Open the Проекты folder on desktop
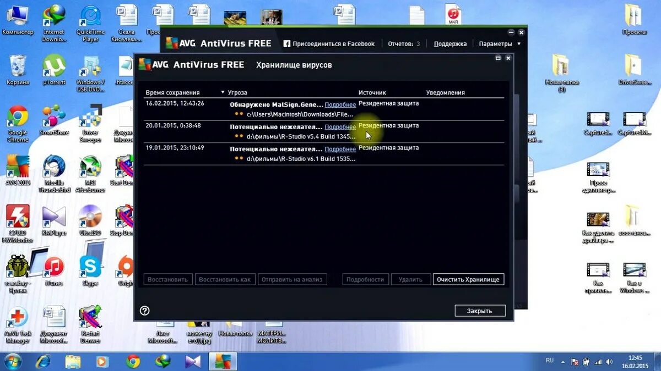 [x=635, y=20]
